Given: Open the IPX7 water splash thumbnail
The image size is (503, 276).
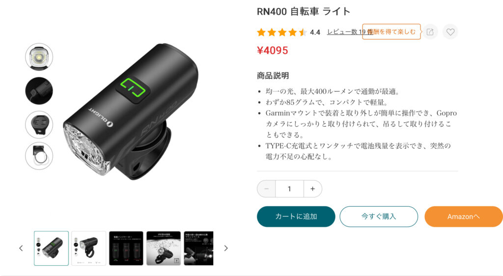Looking at the screenshot, I should click(164, 248).
